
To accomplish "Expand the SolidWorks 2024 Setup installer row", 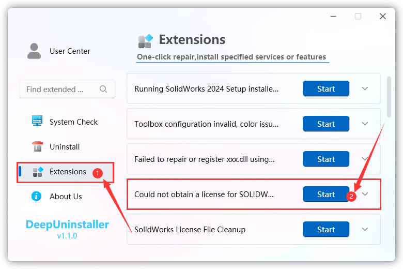I will point(365,88).
